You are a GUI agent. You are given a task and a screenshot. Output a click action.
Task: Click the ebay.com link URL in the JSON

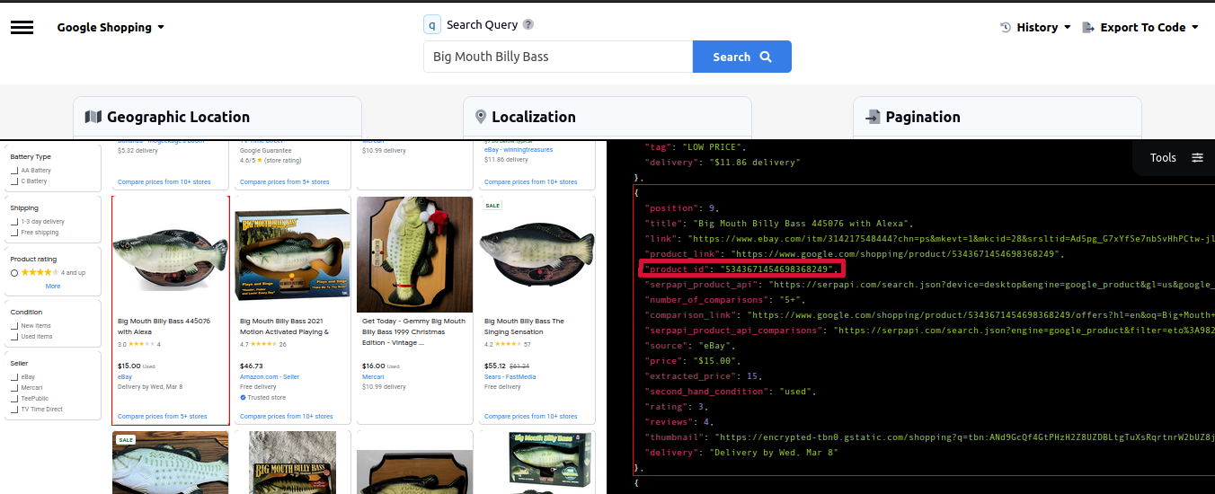950,238
